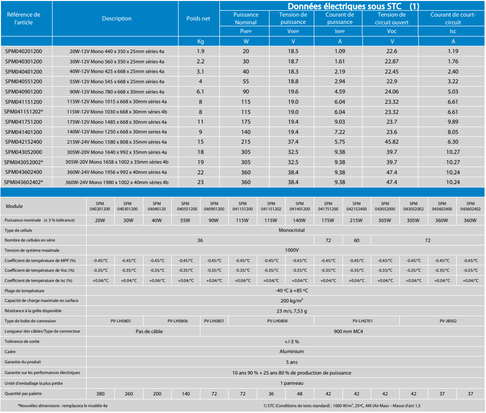Click description '20W-12V Mono 440 x 350 x 25mm séries 4a'
Screen dimensions: 486x413
tap(117, 51)
